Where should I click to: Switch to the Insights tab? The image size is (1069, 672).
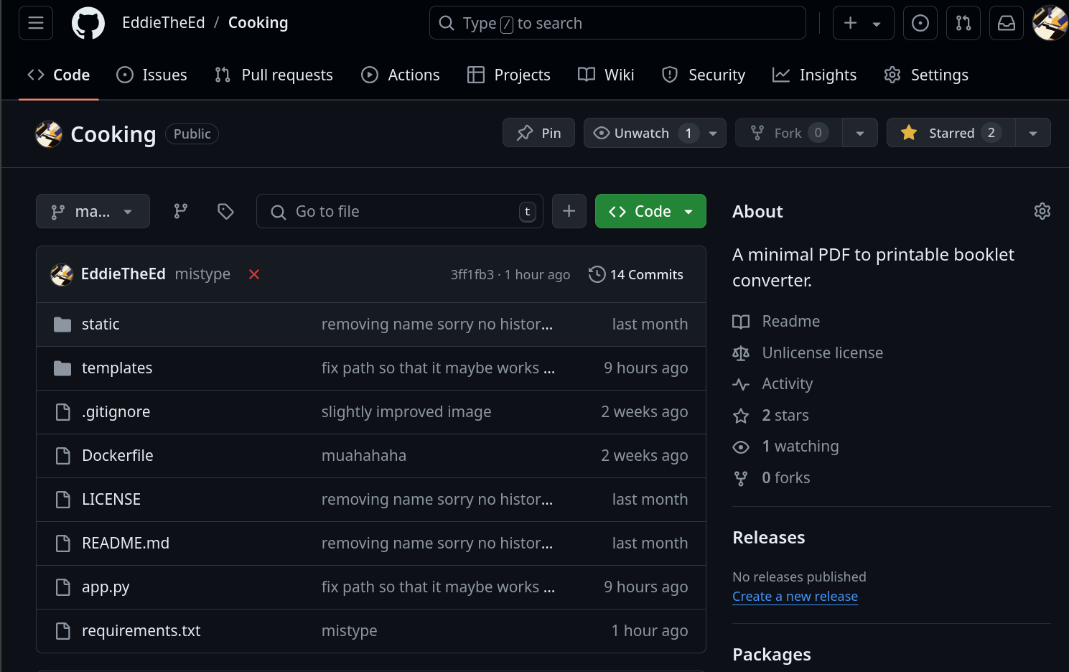pyautogui.click(x=814, y=75)
